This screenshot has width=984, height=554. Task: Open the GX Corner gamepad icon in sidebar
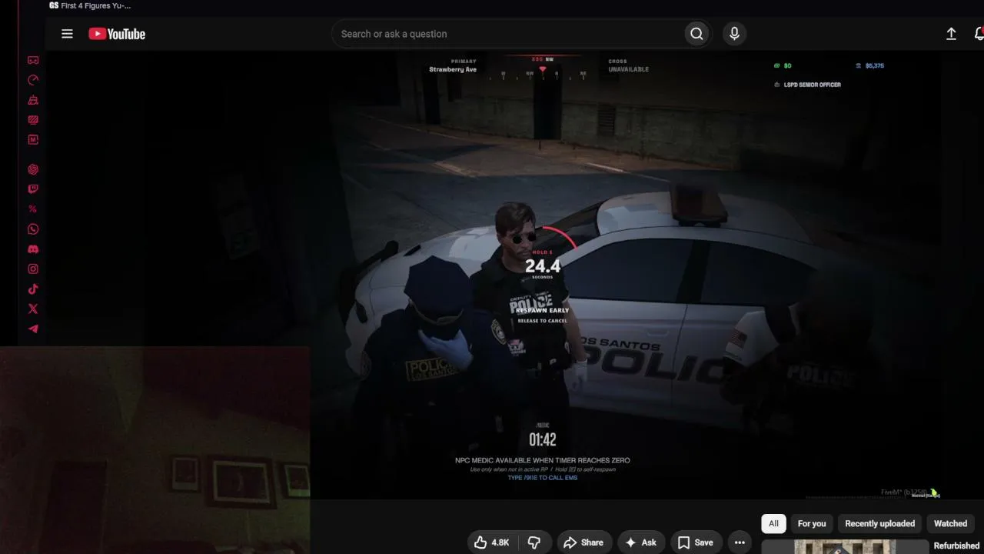33,60
